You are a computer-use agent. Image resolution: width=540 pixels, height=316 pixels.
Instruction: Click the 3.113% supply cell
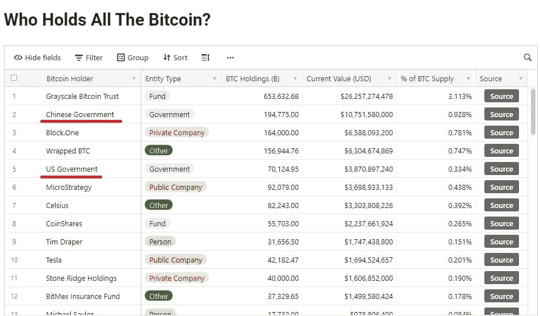pyautogui.click(x=436, y=96)
